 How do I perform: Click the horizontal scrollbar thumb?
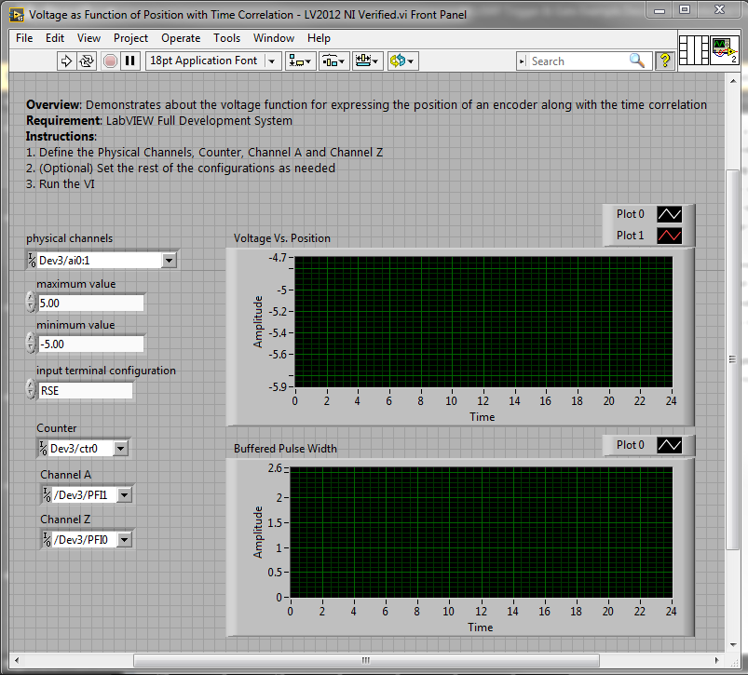[366, 661]
